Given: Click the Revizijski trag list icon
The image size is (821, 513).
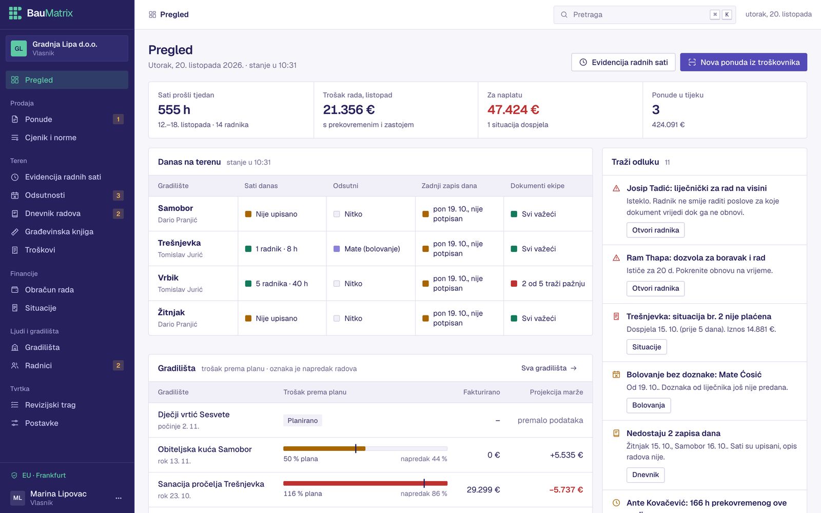Looking at the screenshot, I should click(x=15, y=405).
